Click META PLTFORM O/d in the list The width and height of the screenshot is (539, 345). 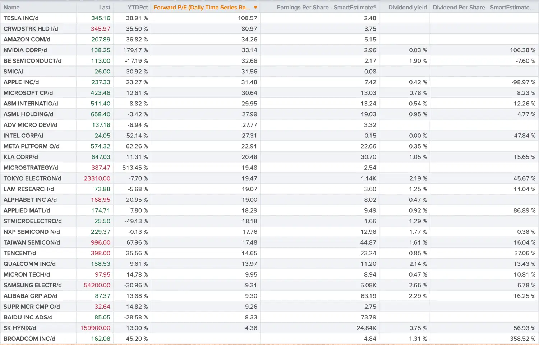tap(31, 146)
